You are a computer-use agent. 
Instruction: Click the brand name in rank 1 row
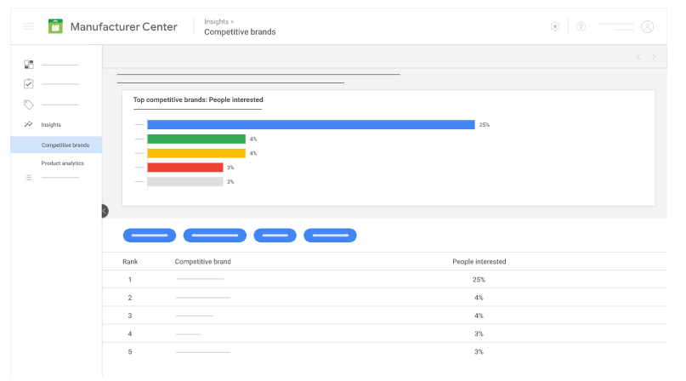(200, 279)
